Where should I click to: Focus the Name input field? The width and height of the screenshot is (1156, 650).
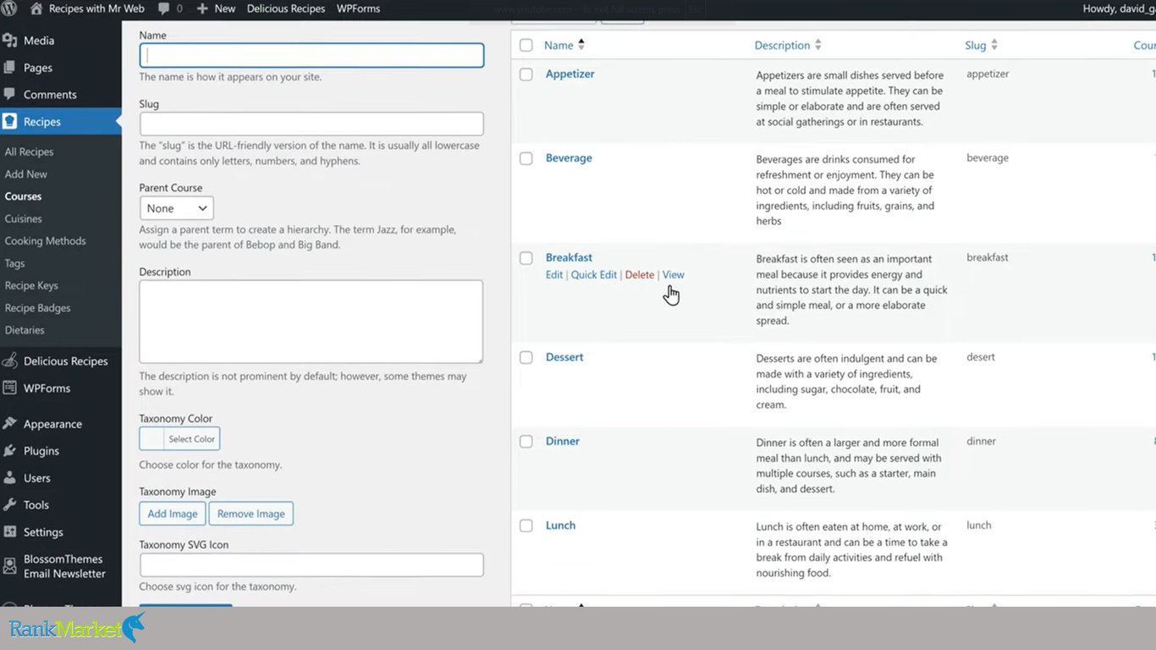pyautogui.click(x=311, y=55)
